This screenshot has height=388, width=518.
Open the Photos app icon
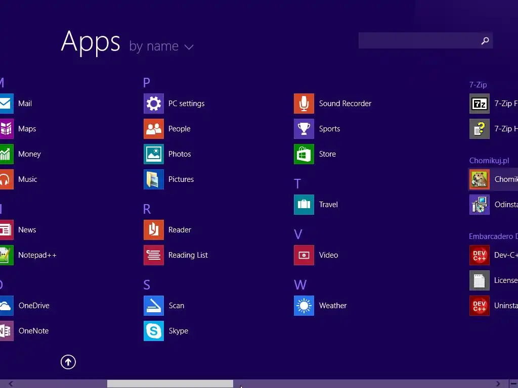click(154, 154)
